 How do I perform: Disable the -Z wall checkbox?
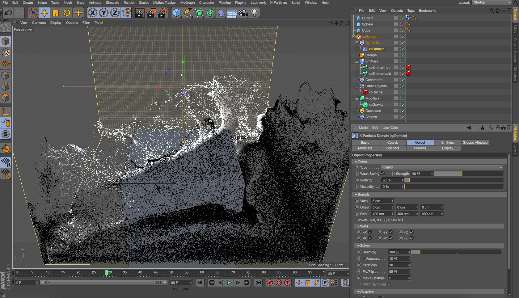[411, 238]
